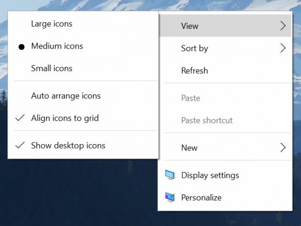Screen dimensions: 301x226
Task: Open Display settings text label
Action: click(x=210, y=175)
